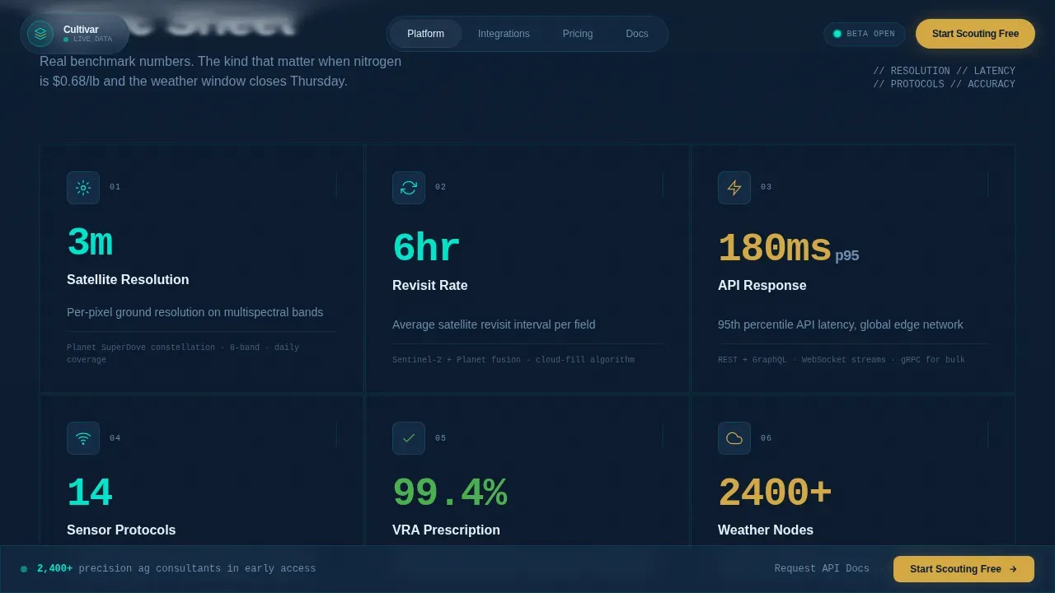Select the RESOLUTION // LATENCY comment text

[x=945, y=71]
